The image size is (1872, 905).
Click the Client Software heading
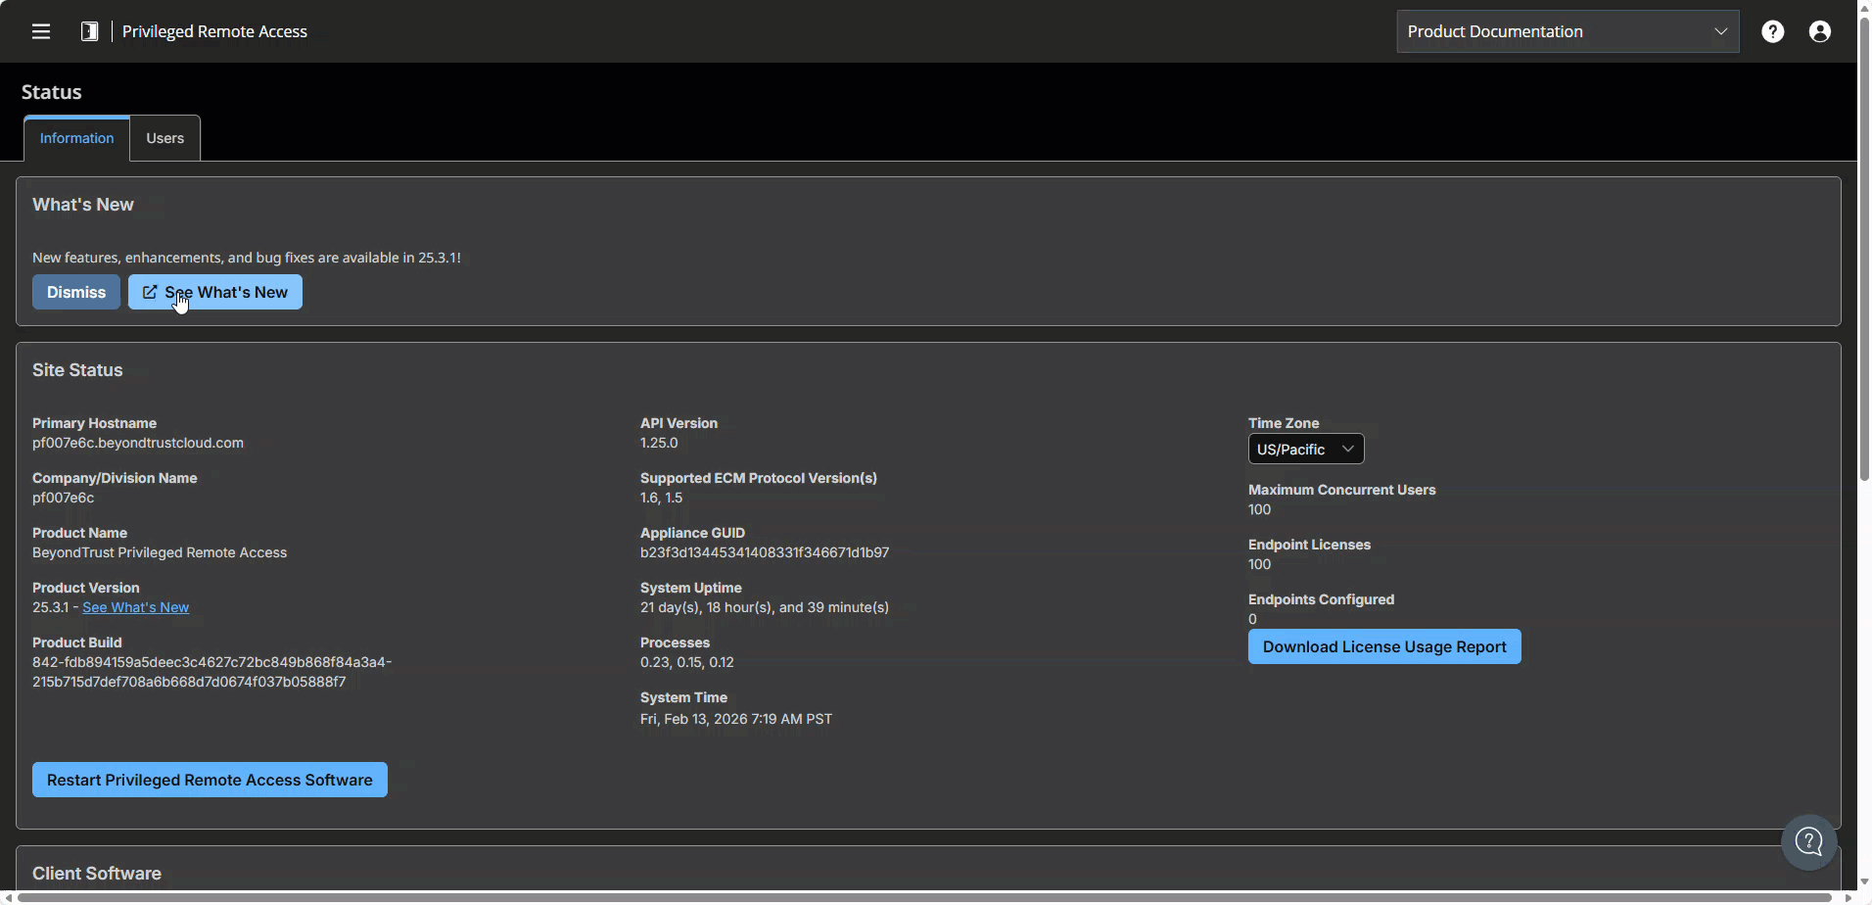97,874
